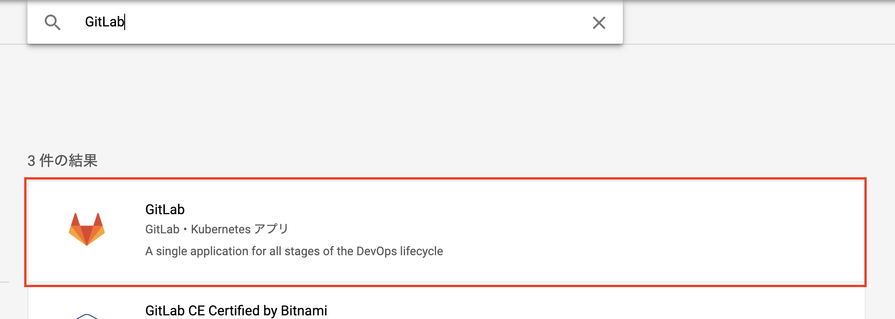Click the GitLab fox logo

tap(87, 229)
